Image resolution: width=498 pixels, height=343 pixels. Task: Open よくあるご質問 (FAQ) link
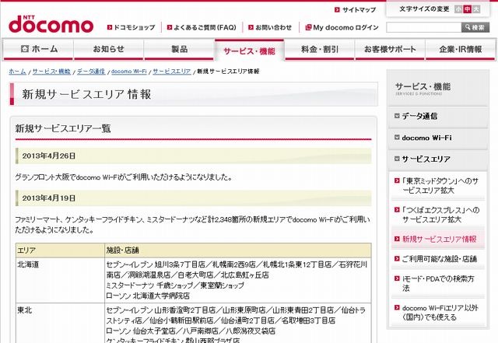click(x=205, y=28)
